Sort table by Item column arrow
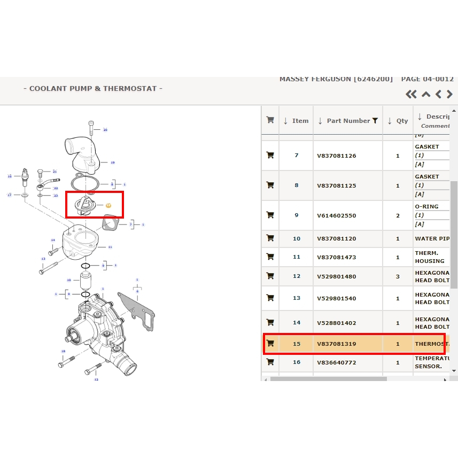This screenshot has width=458, height=458. coord(285,121)
